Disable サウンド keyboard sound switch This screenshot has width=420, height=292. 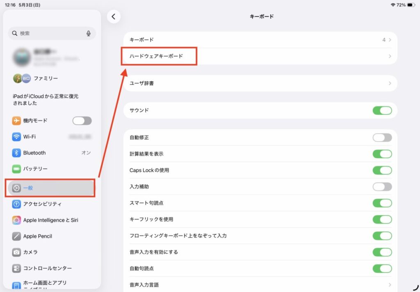[382, 110]
